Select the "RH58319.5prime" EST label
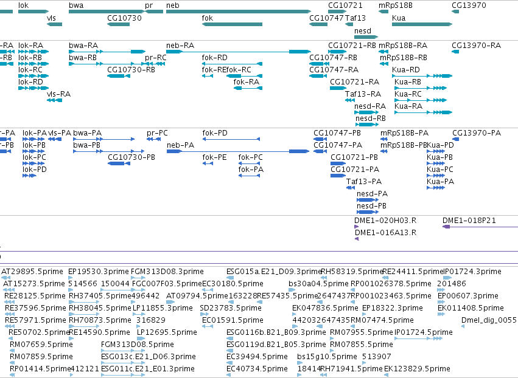518x378 pixels. tap(352, 272)
